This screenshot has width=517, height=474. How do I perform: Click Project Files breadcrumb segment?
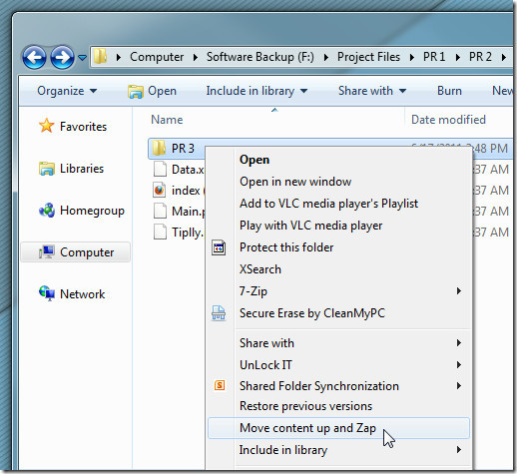click(368, 57)
